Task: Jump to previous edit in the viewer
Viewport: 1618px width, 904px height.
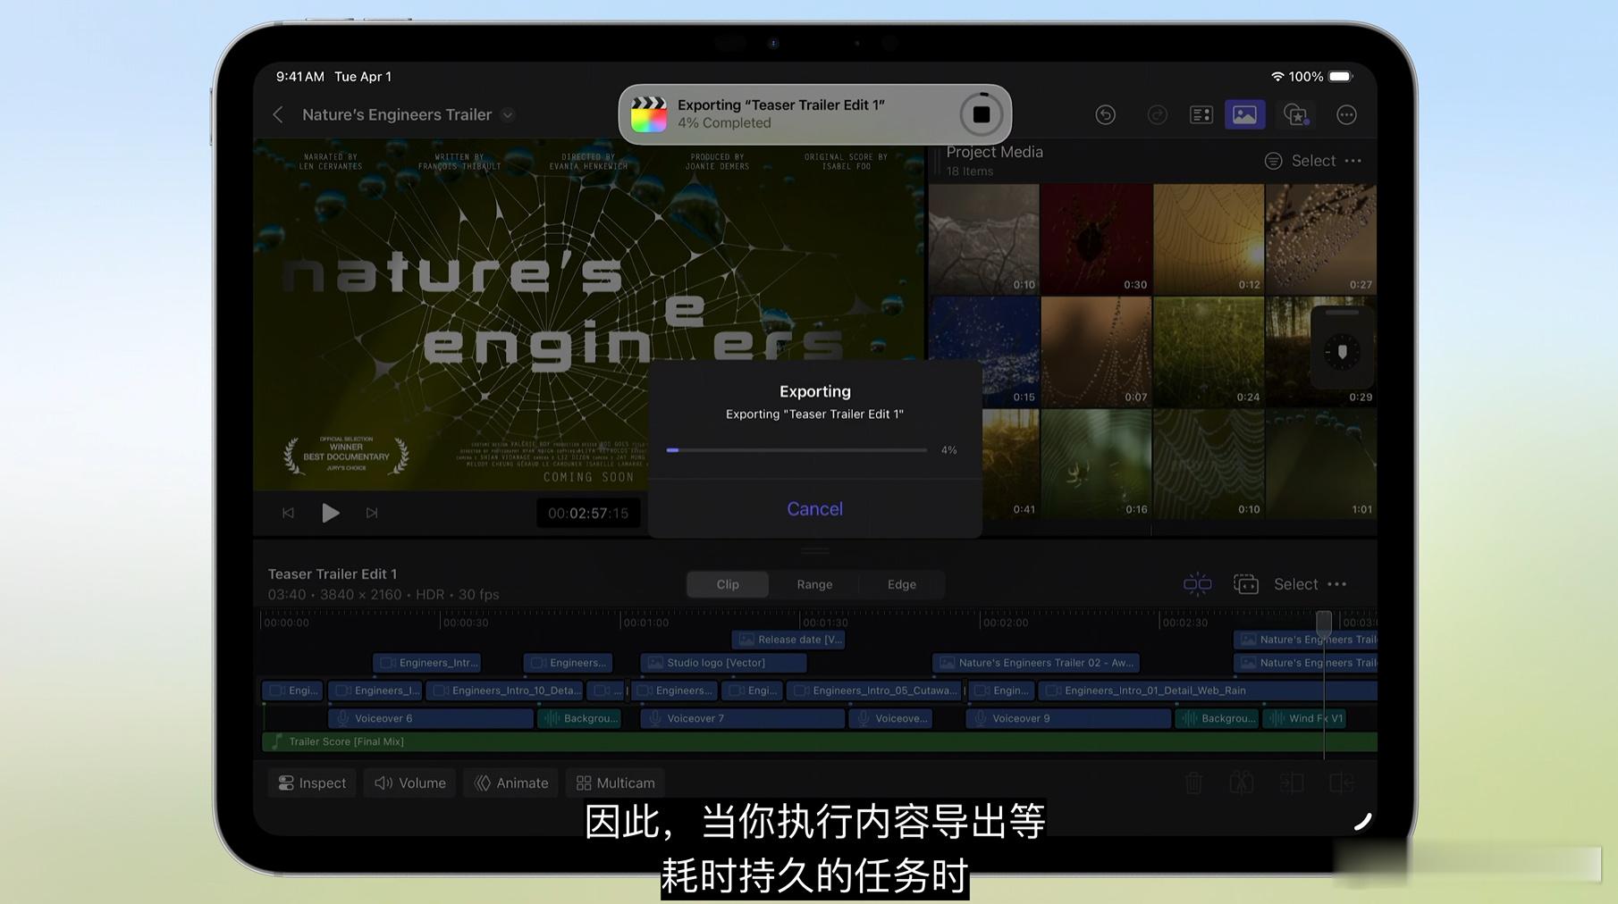Action: (288, 513)
